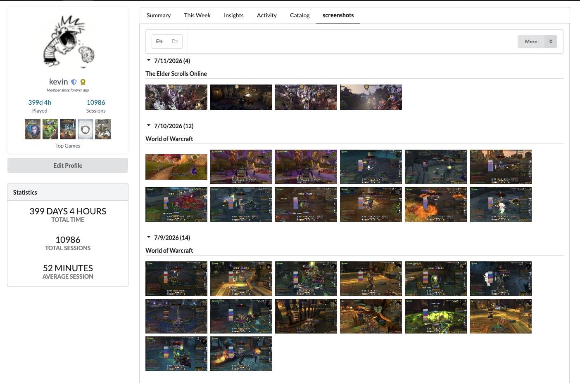Viewport: 580px width, 383px height.
Task: Click World of Warcraft heading under 7/10/2026
Action: [x=169, y=139]
